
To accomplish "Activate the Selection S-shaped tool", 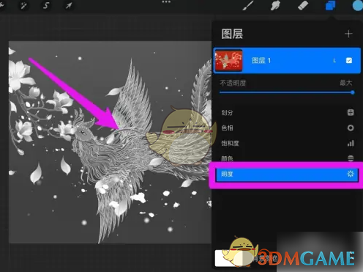I will tap(46, 5).
